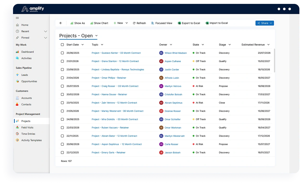Click the Recent clock icon
Screen dimensions: 302x185
pyautogui.click(x=17, y=31)
